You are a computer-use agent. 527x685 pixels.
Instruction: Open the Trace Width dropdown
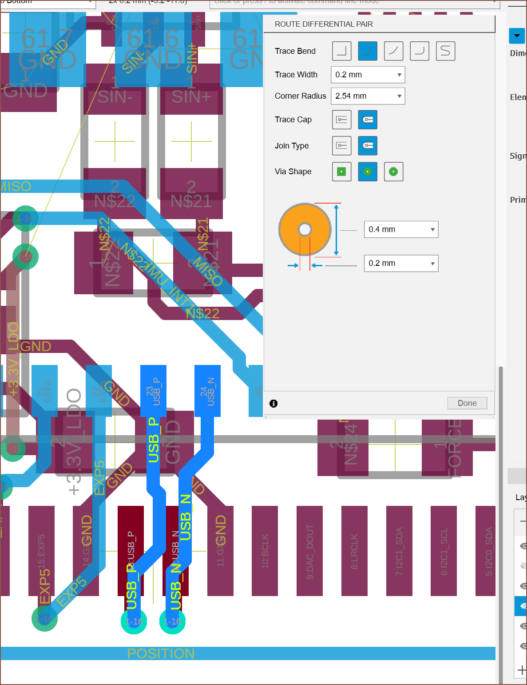(368, 75)
